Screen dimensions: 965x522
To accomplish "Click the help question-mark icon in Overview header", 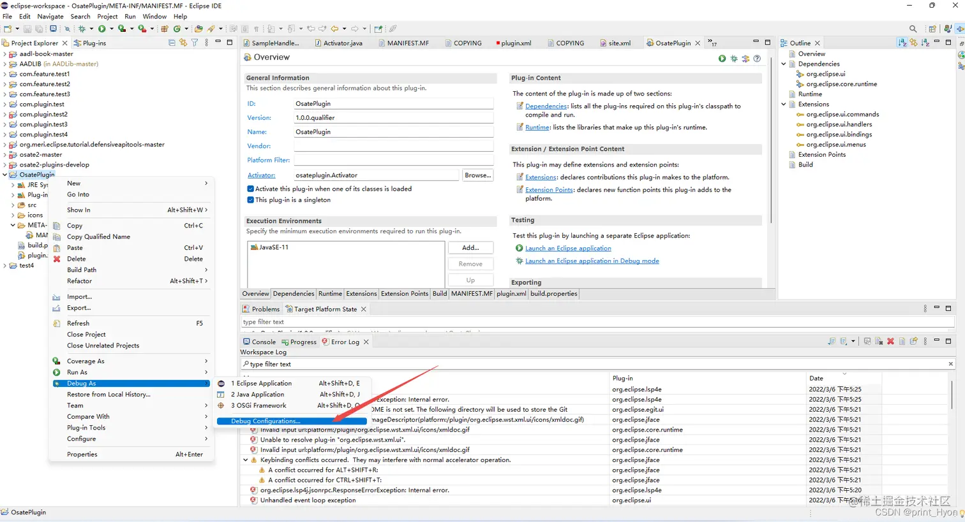I will [x=757, y=59].
